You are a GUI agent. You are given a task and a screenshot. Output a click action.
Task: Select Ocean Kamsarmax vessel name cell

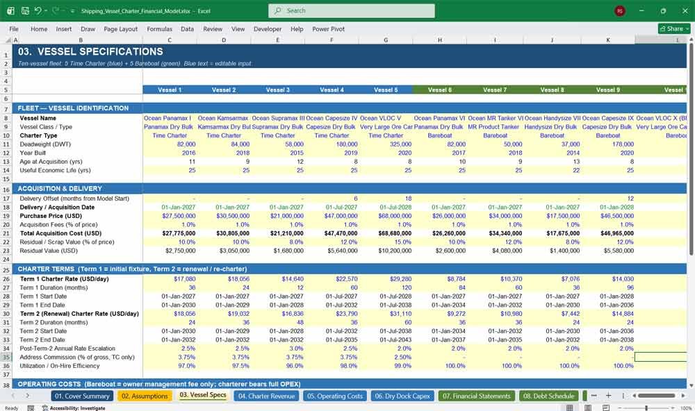[x=224, y=118]
